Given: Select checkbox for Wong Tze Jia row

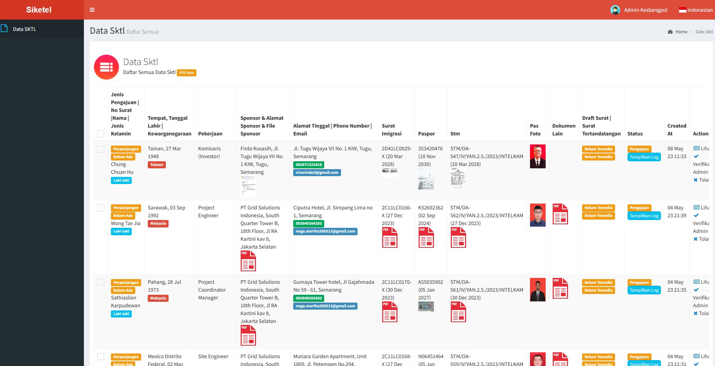Looking at the screenshot, I should (x=101, y=208).
